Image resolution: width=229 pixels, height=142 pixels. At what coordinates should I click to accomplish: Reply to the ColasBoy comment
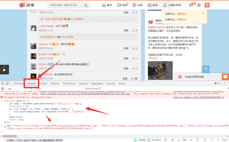[x=126, y=48]
